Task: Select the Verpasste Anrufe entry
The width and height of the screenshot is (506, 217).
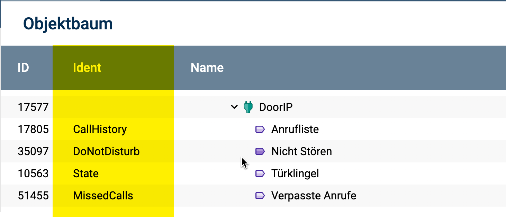Action: [314, 196]
